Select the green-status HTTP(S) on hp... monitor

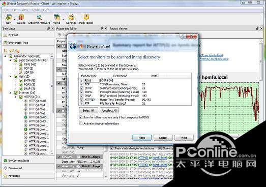click(x=38, y=117)
